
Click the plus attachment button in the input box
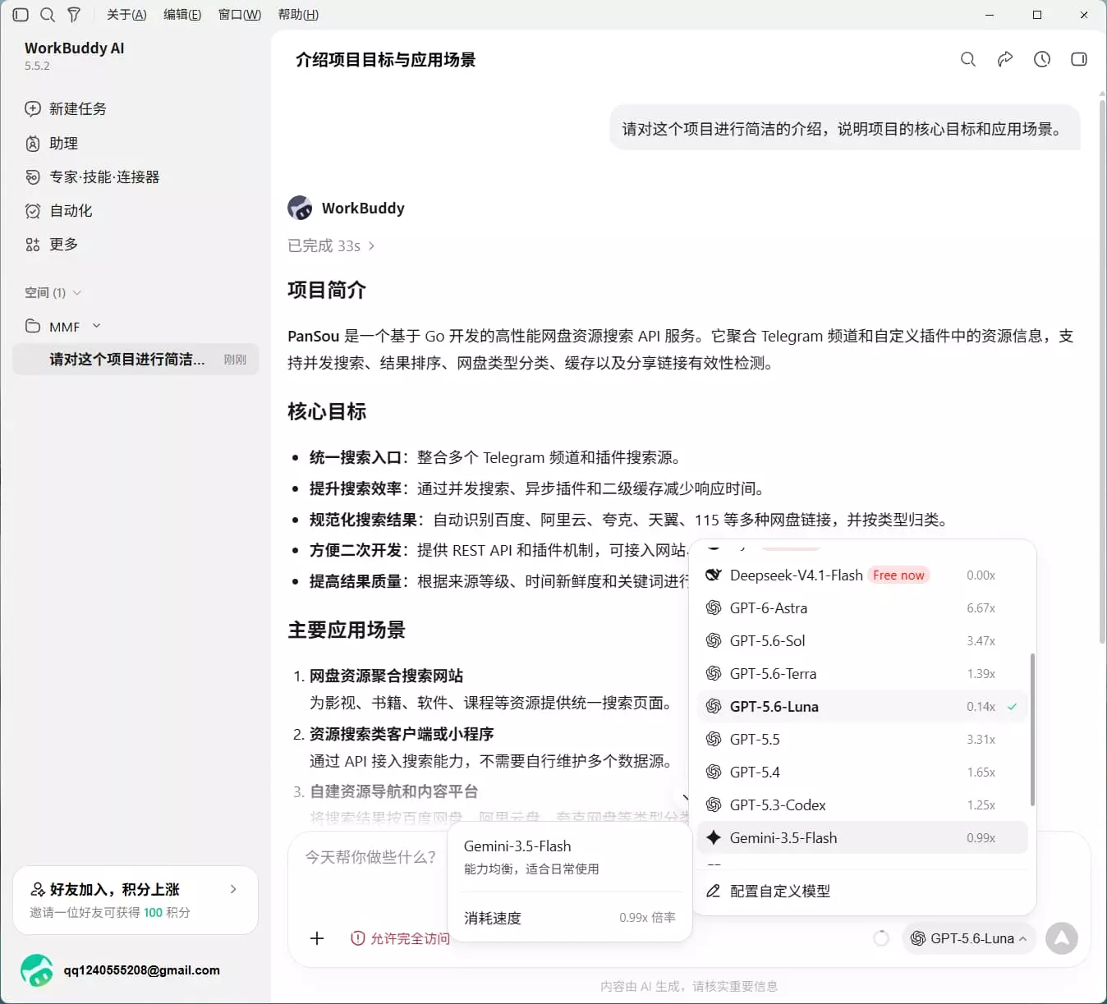317,938
